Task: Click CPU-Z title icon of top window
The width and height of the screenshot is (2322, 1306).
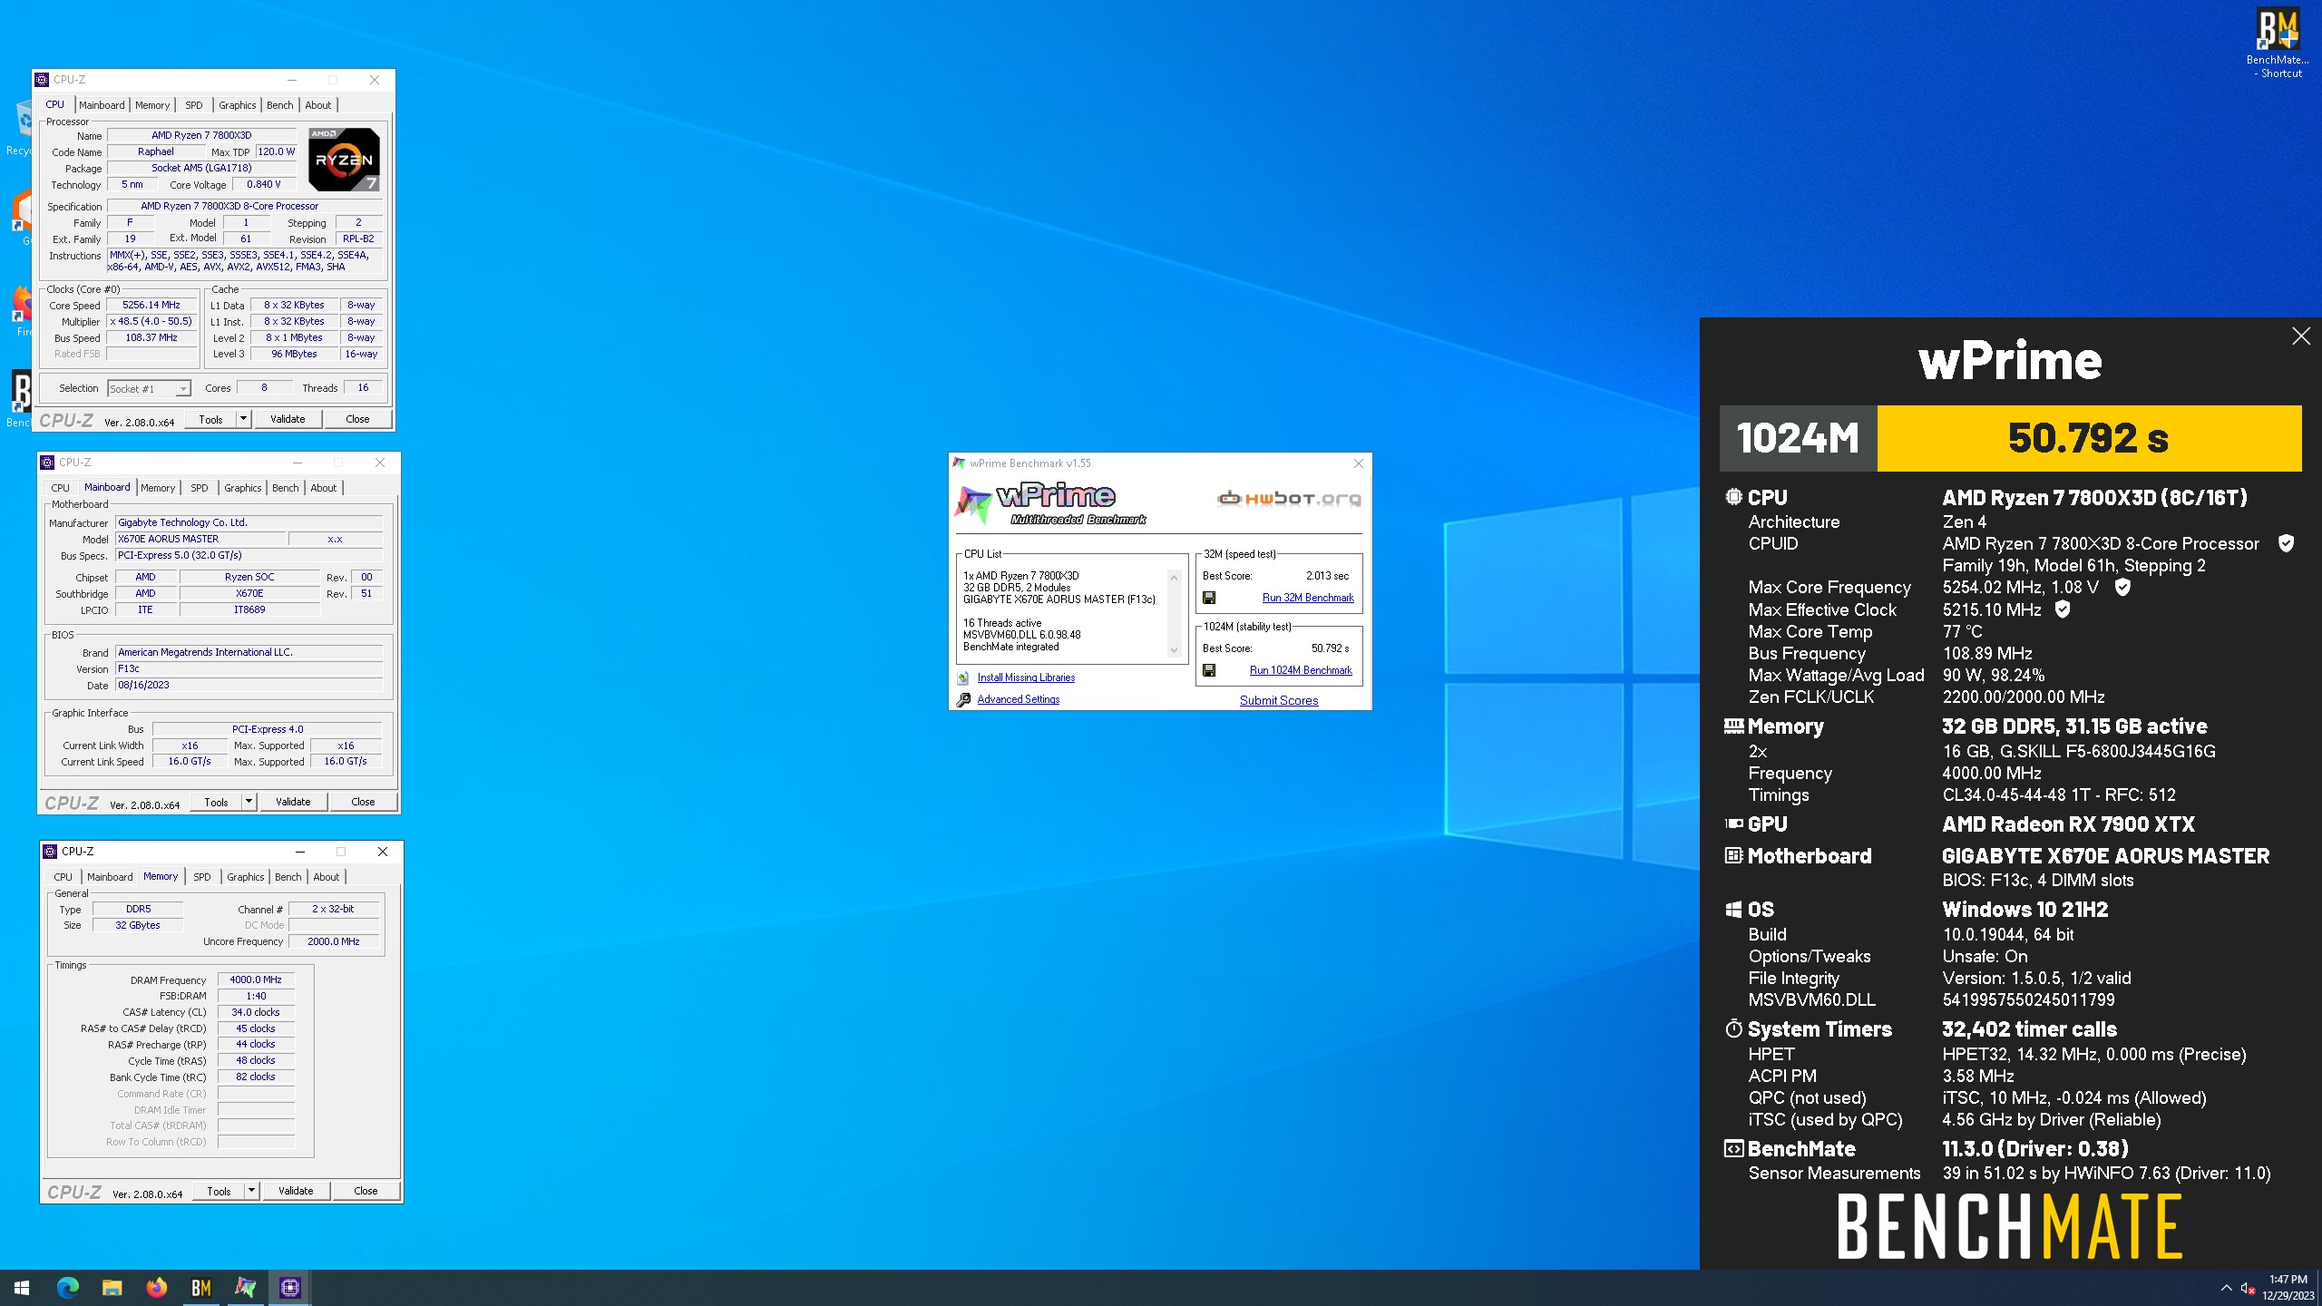Action: [42, 80]
